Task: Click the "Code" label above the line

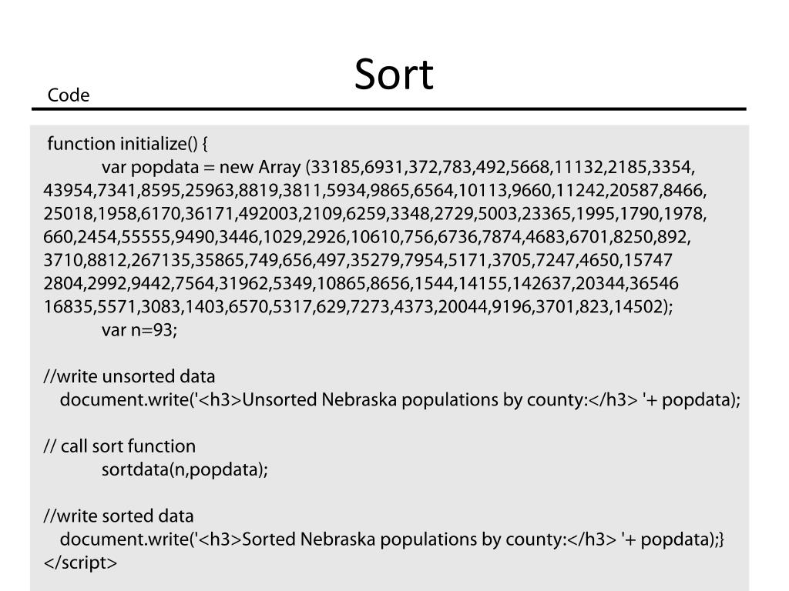Action: pos(69,95)
